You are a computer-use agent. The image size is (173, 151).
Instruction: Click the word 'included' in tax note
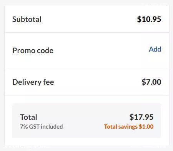52,127
